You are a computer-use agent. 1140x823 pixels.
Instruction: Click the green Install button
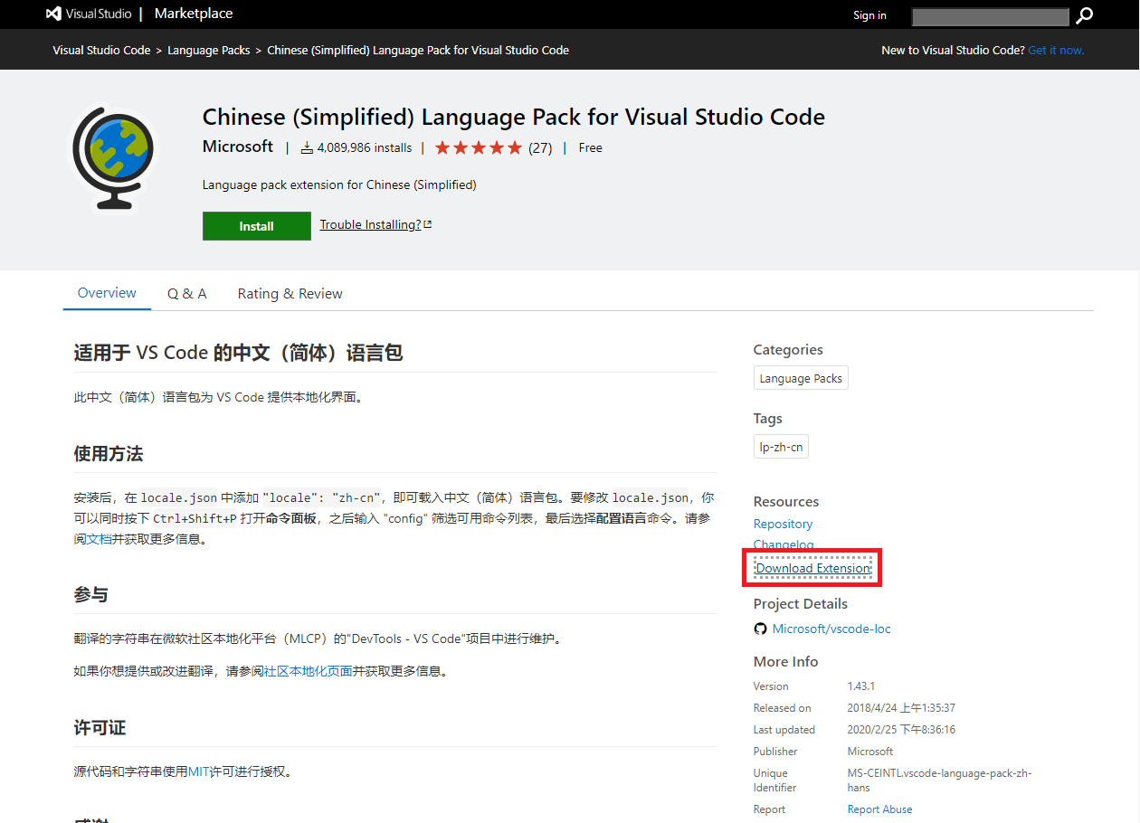pyautogui.click(x=257, y=226)
